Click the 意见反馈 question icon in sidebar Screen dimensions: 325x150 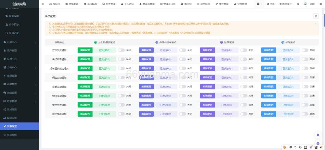pyautogui.click(x=5, y=135)
